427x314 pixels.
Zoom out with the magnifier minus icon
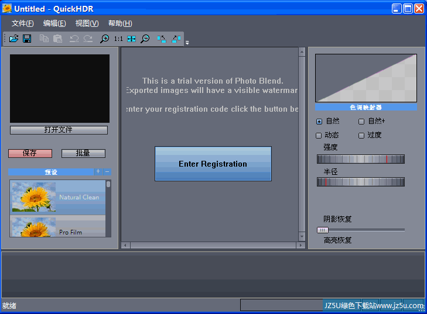tap(145, 39)
